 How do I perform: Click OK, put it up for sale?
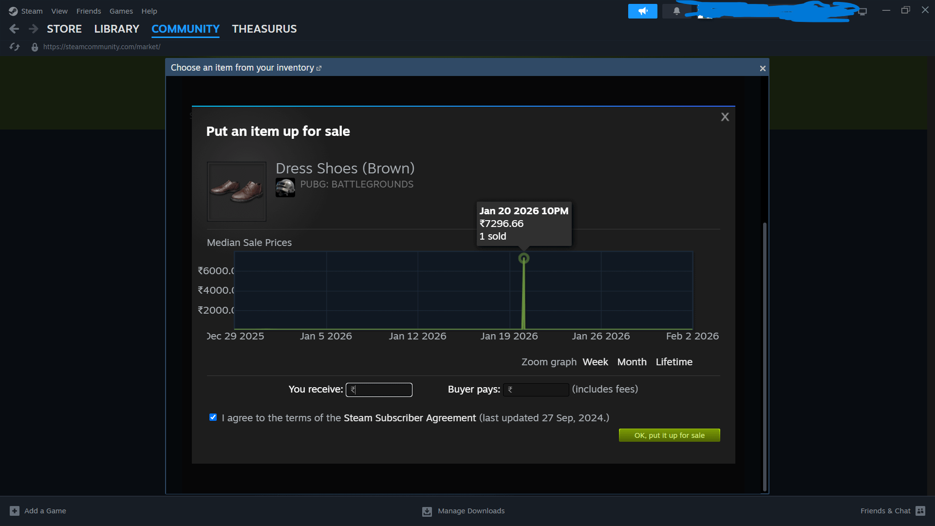click(x=669, y=435)
